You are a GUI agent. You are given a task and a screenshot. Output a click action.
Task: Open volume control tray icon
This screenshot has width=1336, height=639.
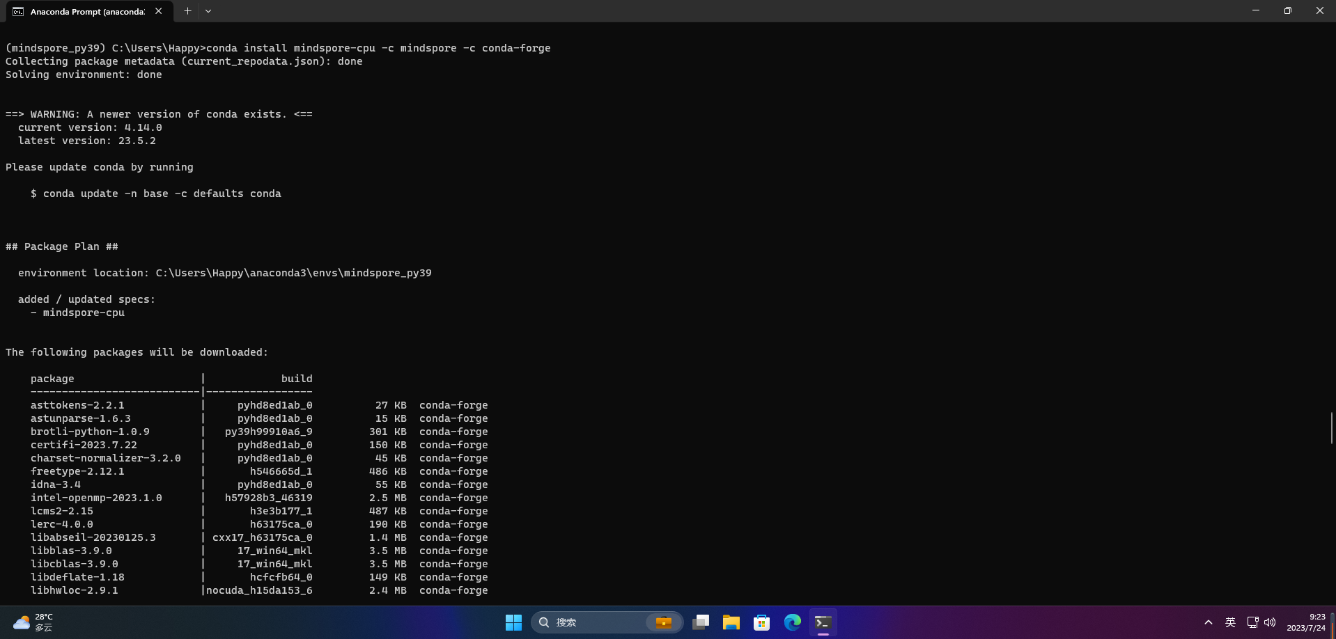pos(1270,622)
